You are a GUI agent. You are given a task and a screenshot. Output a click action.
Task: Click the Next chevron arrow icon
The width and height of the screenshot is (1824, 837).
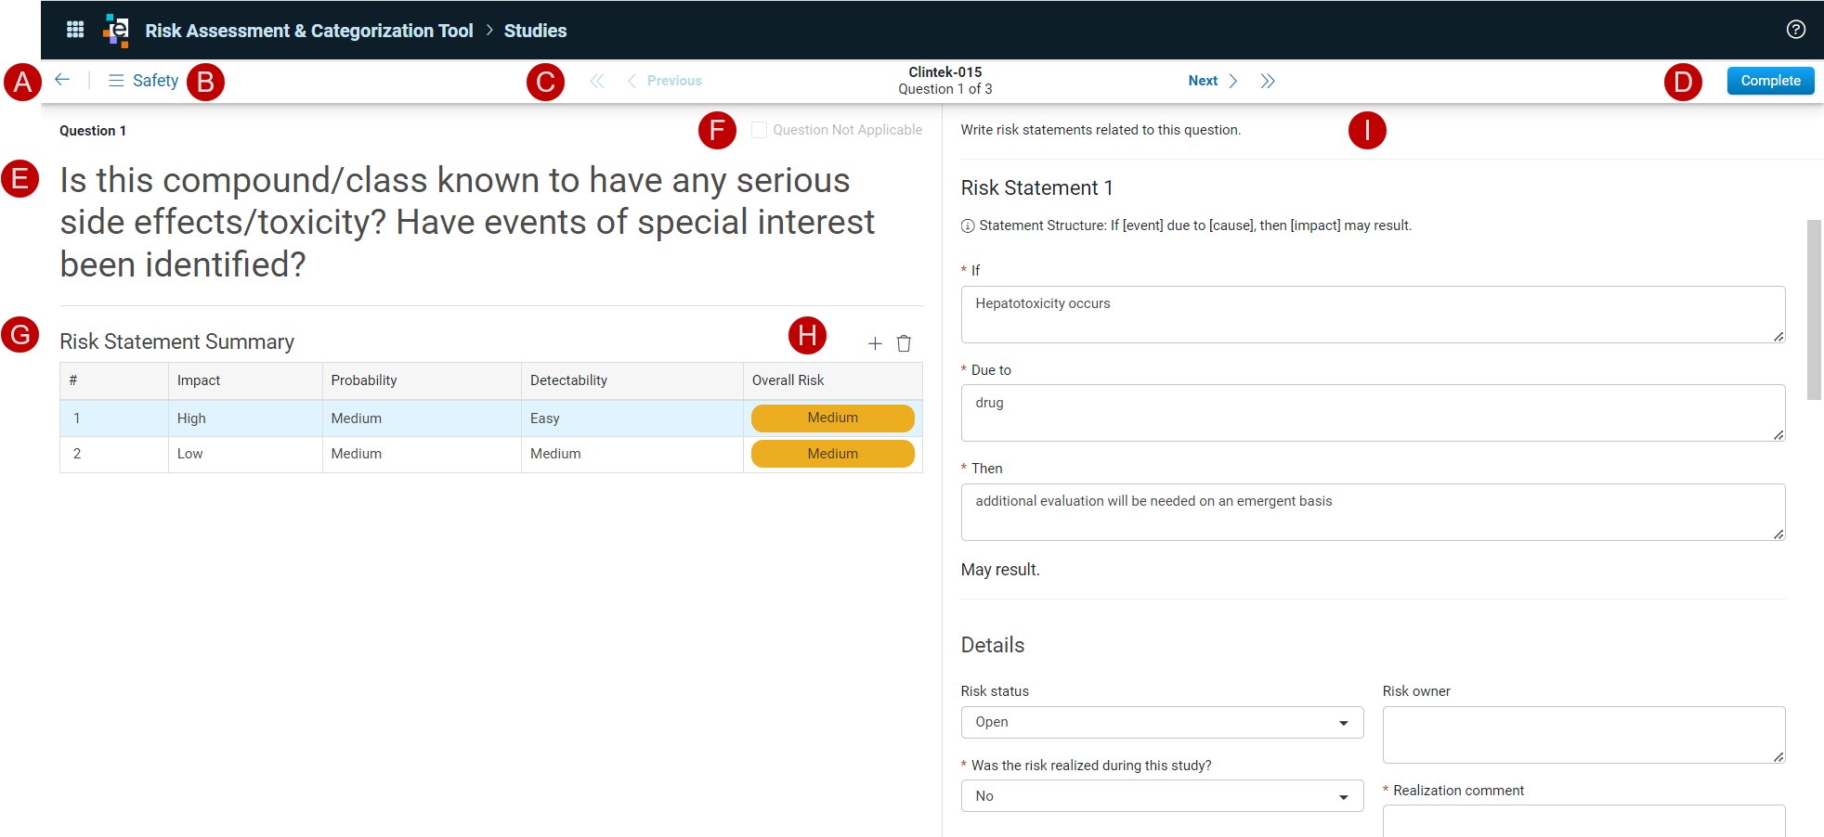1233,81
